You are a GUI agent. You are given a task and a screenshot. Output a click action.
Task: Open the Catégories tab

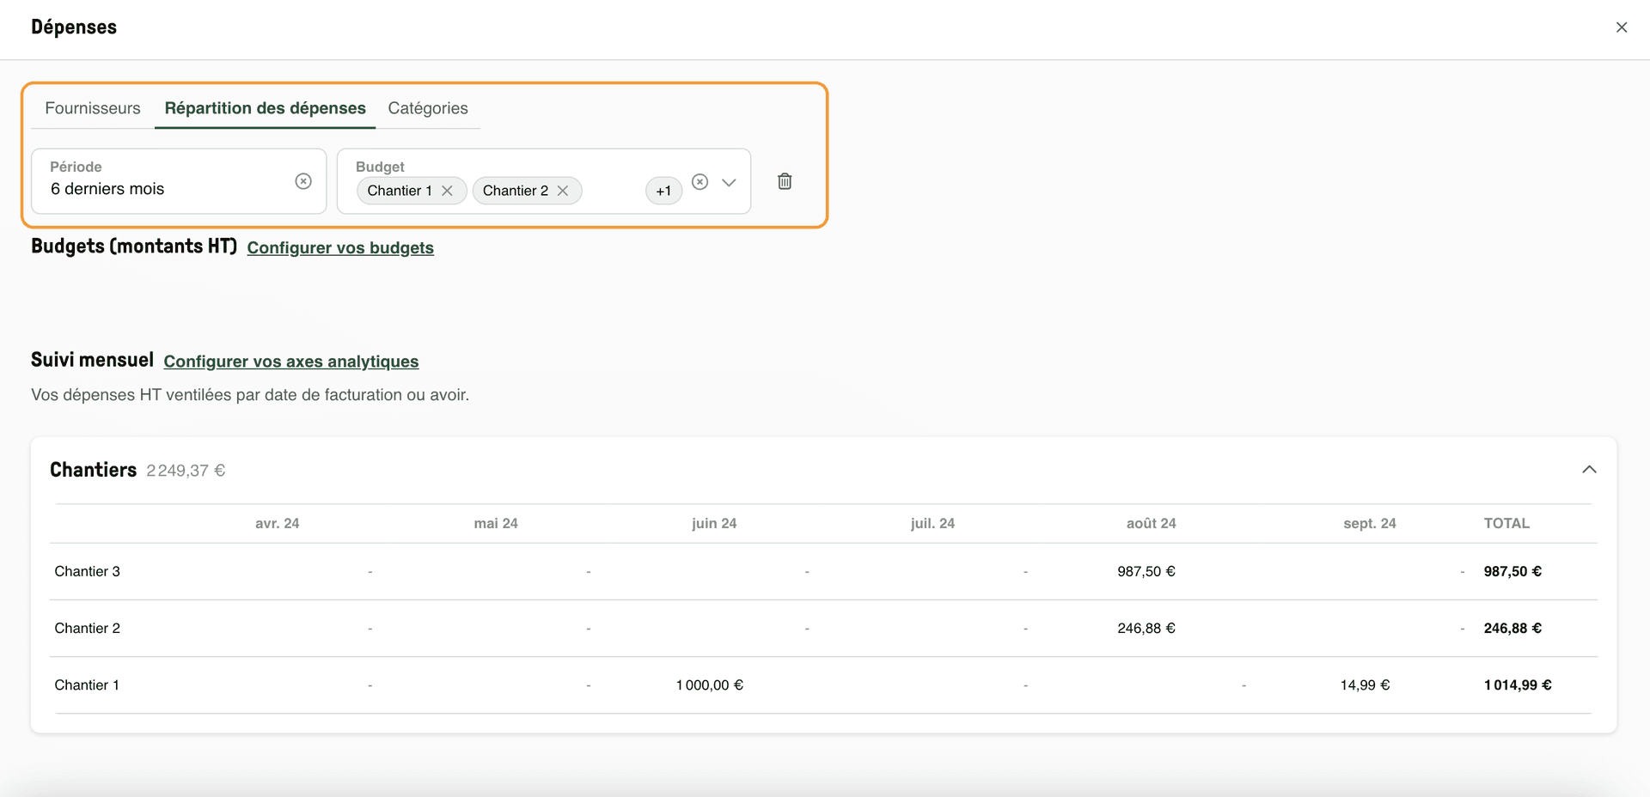click(428, 108)
